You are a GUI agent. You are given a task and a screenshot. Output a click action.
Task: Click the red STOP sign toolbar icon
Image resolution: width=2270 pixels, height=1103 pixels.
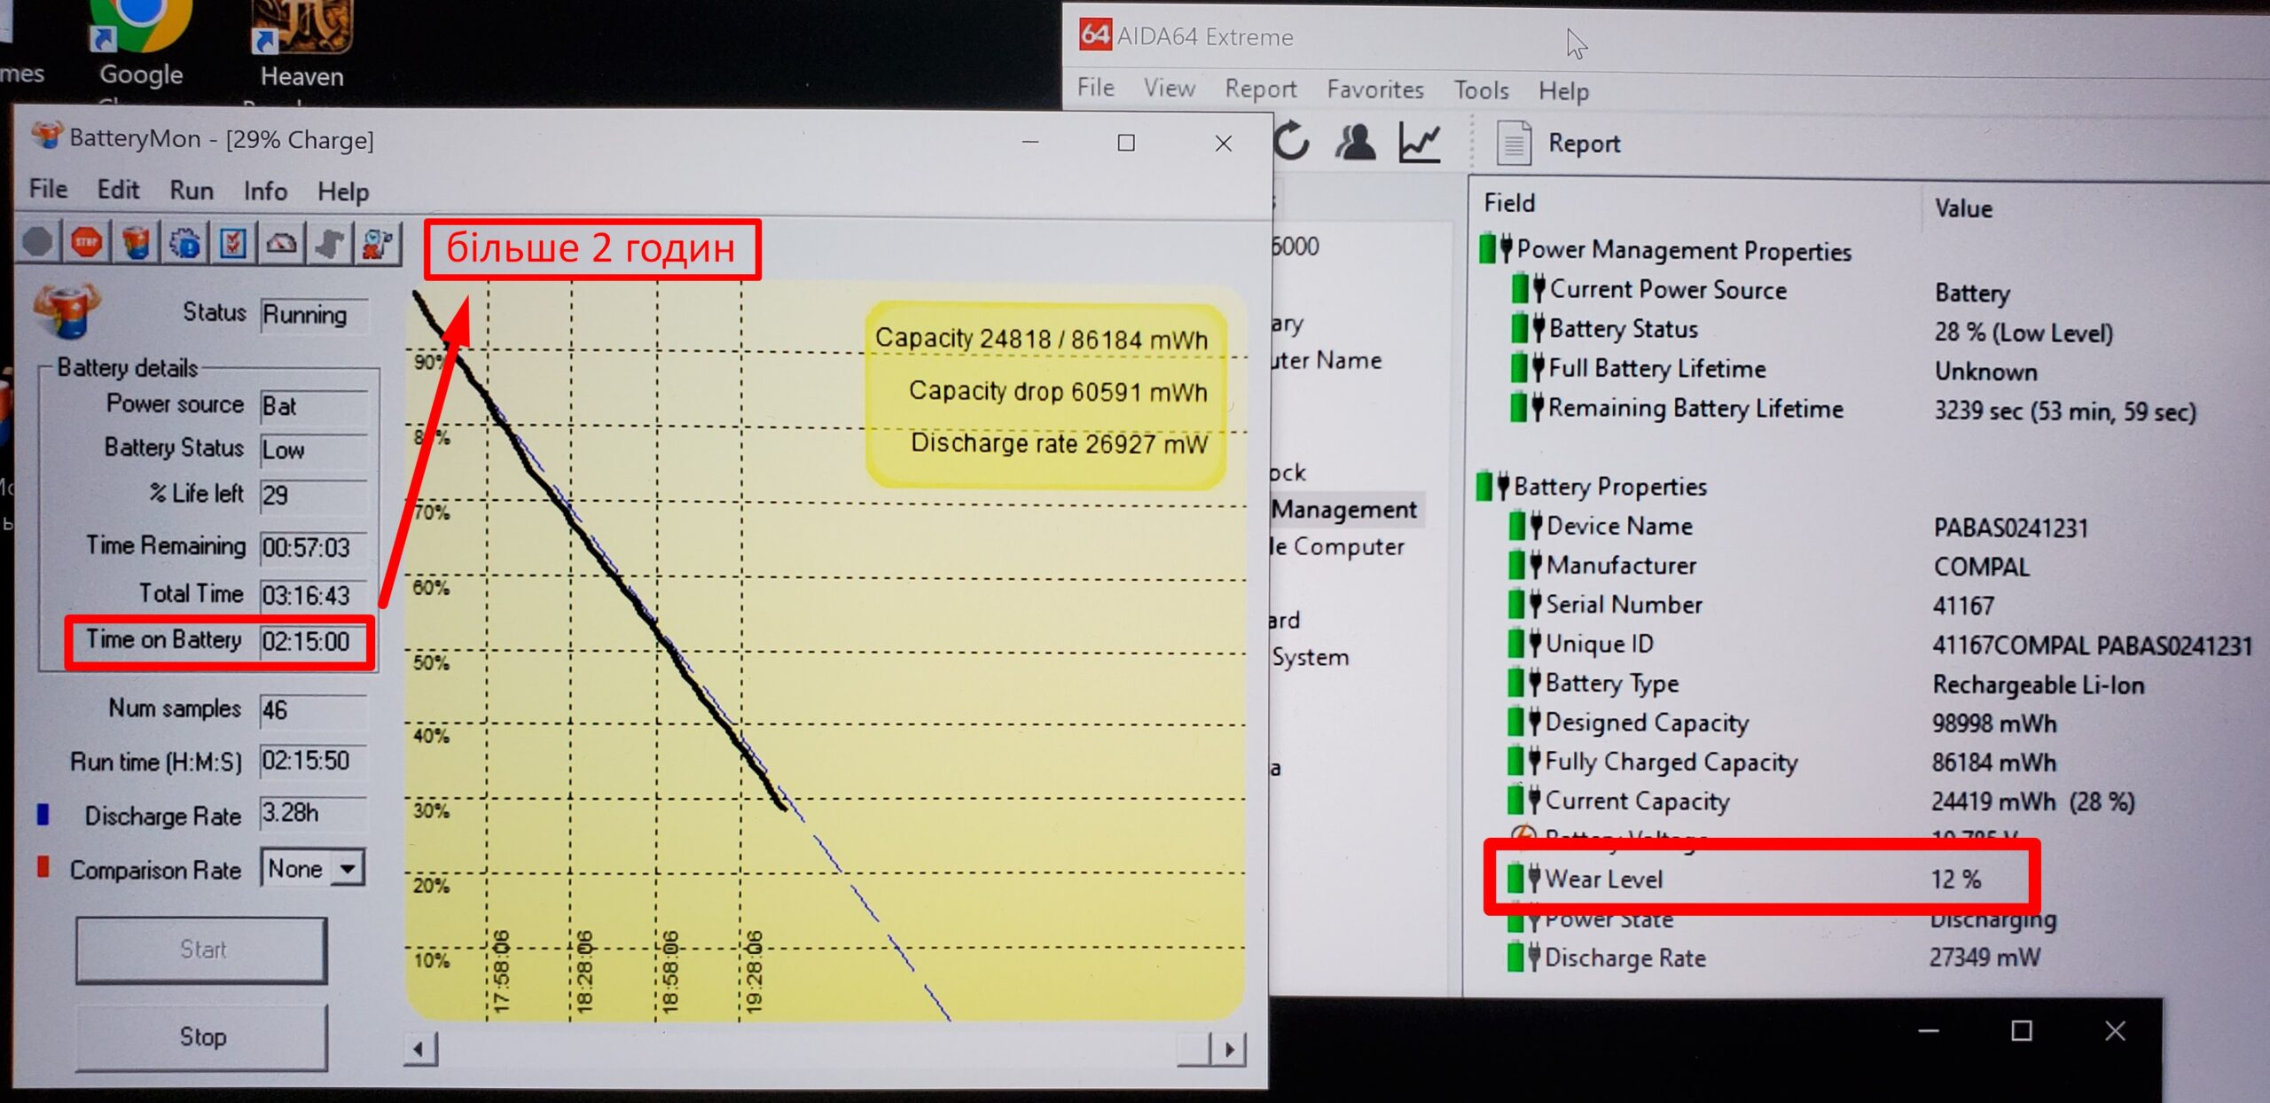pos(86,243)
